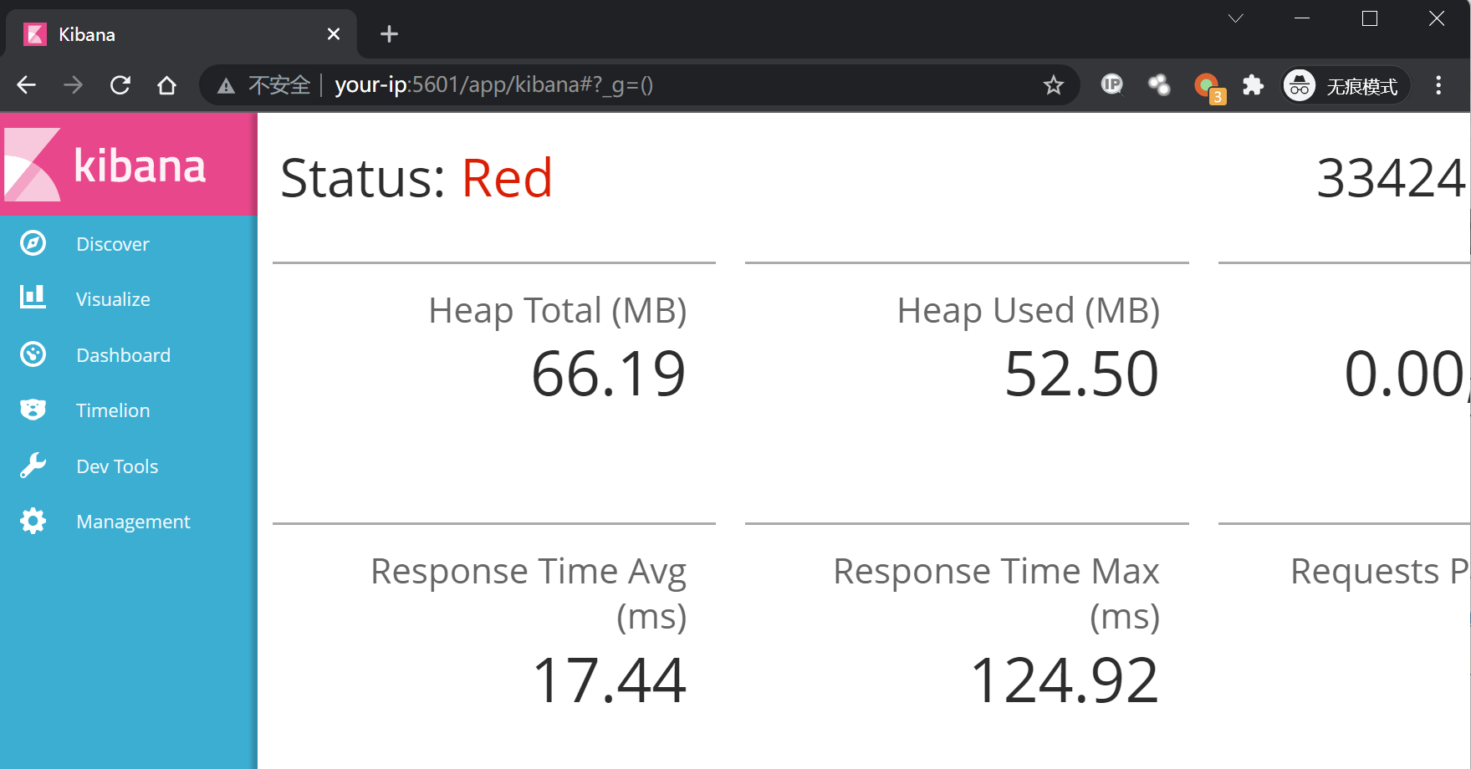1471x769 pixels.
Task: Go back with the browser back arrow
Action: coord(26,84)
